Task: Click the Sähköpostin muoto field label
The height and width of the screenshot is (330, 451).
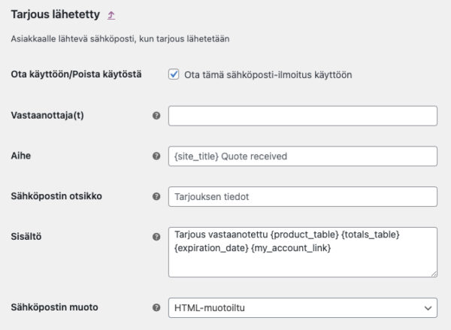Action: (55, 307)
